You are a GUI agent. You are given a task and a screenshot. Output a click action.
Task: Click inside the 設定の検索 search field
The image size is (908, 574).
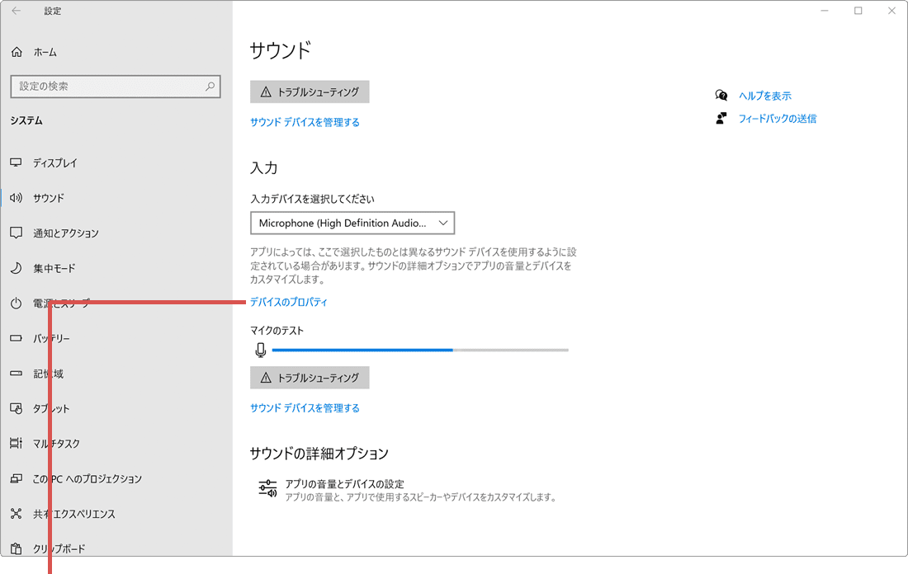tap(116, 86)
